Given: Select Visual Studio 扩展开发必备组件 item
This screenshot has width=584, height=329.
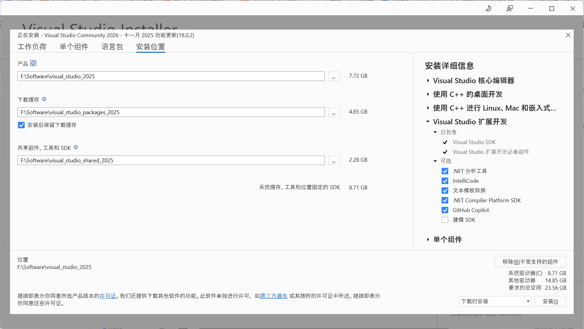Looking at the screenshot, I should (491, 152).
